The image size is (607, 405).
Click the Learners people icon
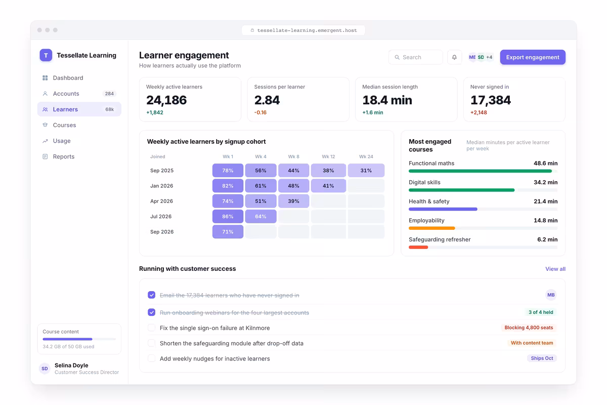(x=45, y=109)
